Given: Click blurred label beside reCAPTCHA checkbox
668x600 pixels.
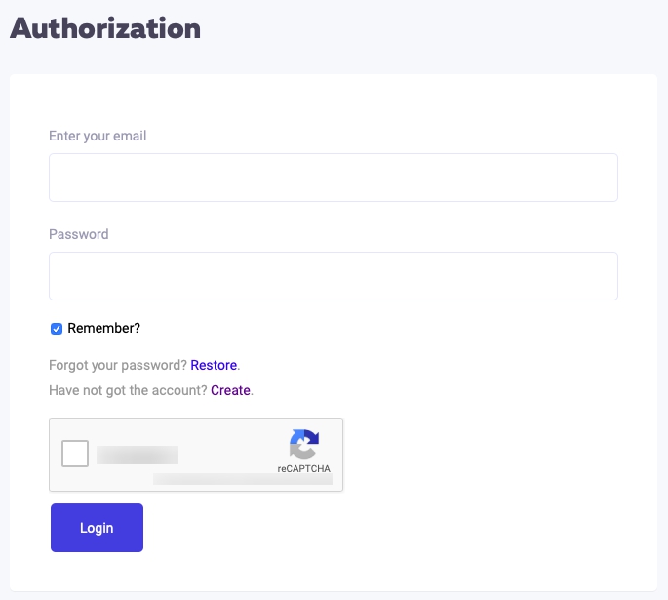Looking at the screenshot, I should coord(138,455).
